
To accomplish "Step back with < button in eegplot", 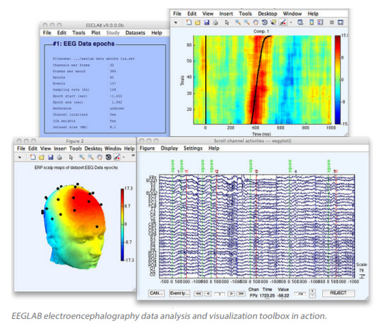I will (x=208, y=293).
